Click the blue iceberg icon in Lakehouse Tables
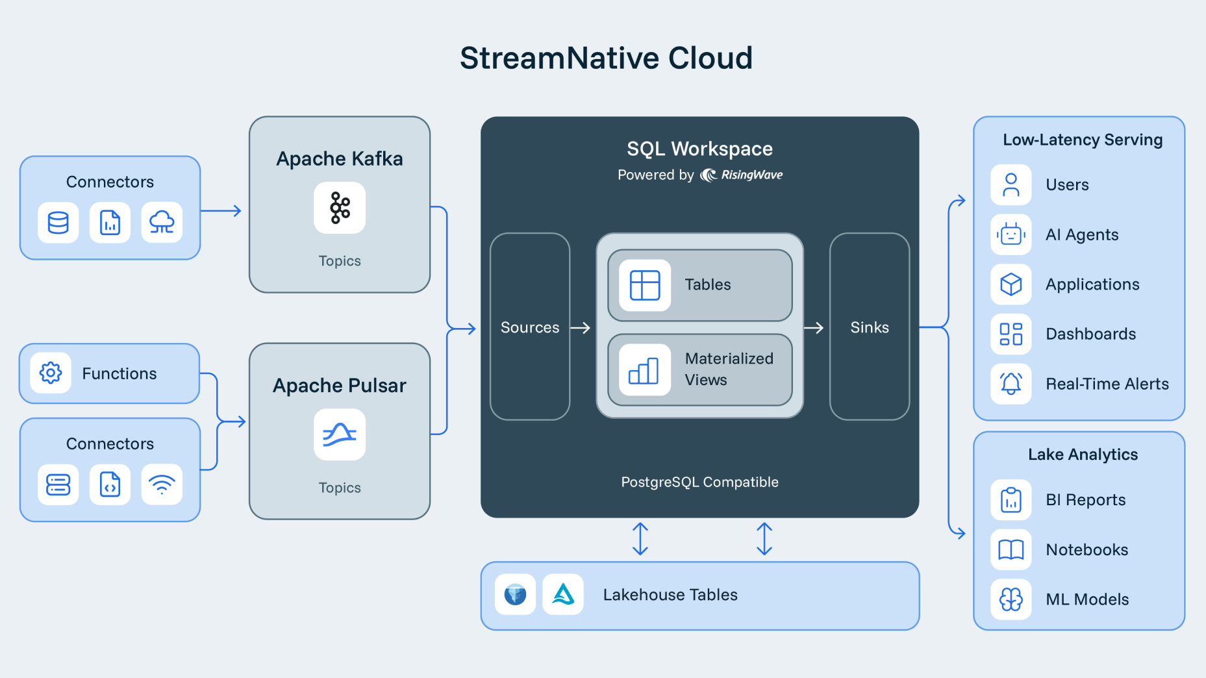 pyautogui.click(x=515, y=594)
